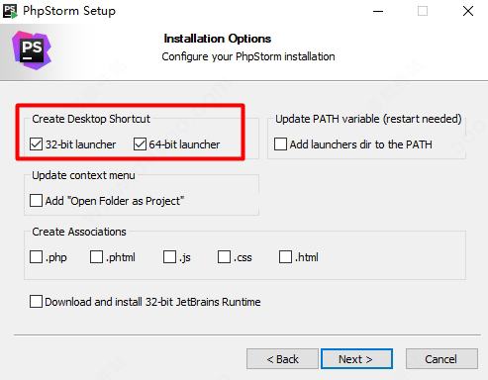Click the 64-bit launcher label text
The width and height of the screenshot is (488, 380).
(184, 144)
